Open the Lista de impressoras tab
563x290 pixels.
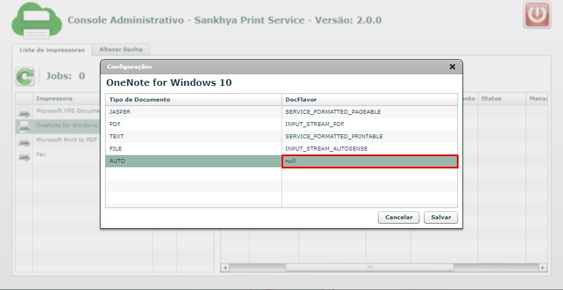coord(52,50)
